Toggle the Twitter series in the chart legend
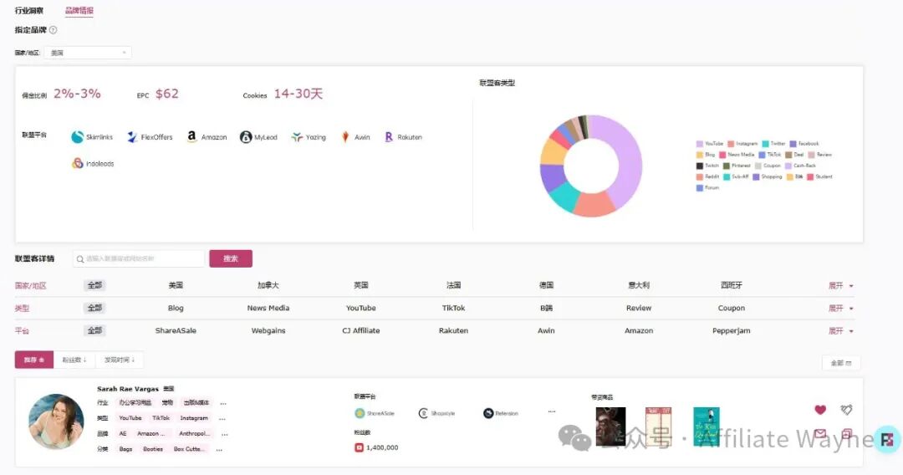 click(x=774, y=143)
